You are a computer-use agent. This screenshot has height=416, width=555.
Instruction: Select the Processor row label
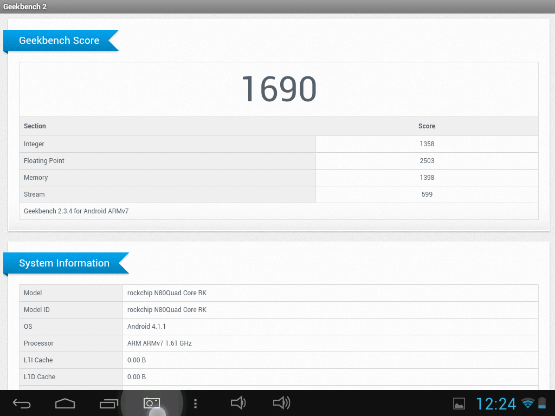(38, 343)
